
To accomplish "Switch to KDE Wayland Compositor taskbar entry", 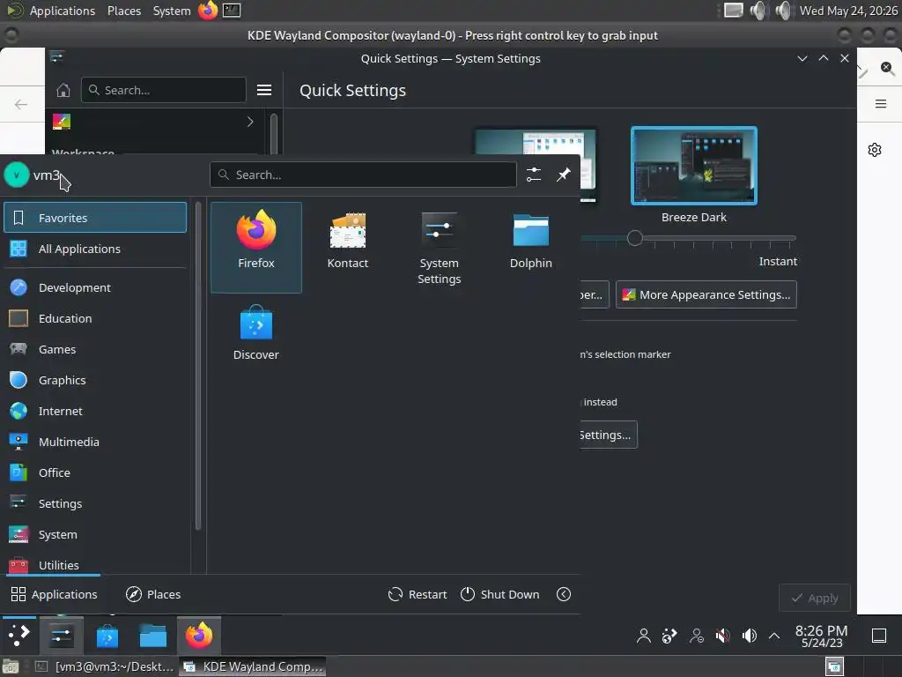I will pyautogui.click(x=253, y=666).
